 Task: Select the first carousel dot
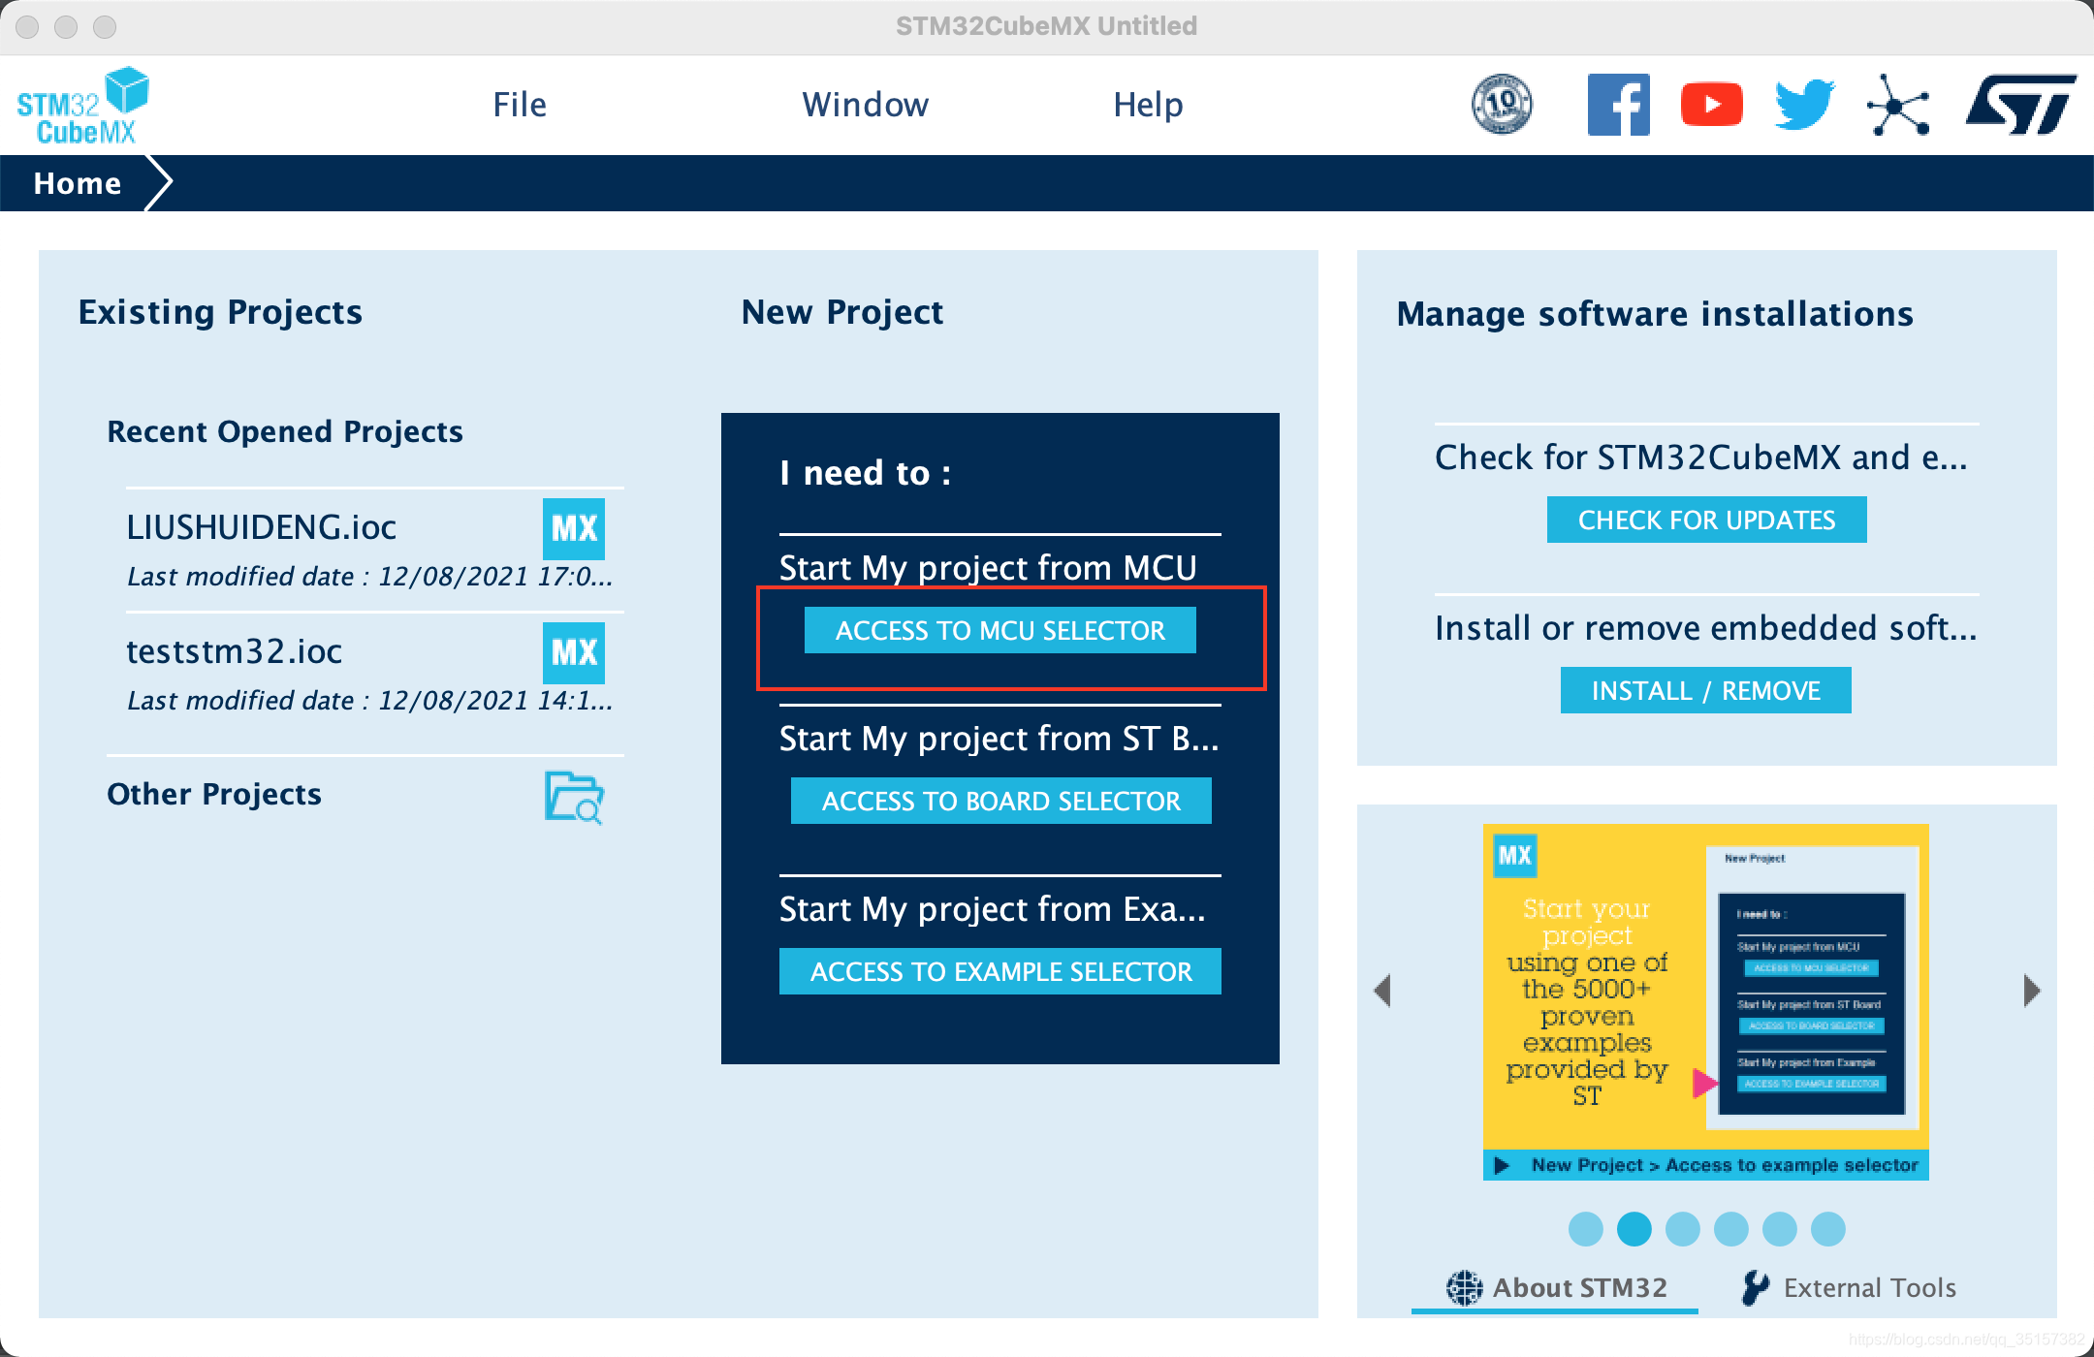(1586, 1229)
